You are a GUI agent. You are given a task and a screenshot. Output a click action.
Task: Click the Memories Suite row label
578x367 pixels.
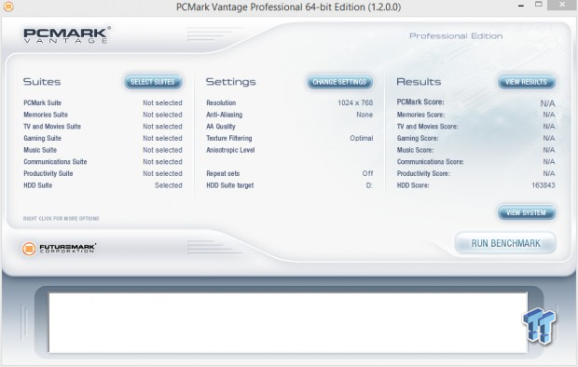46,115
